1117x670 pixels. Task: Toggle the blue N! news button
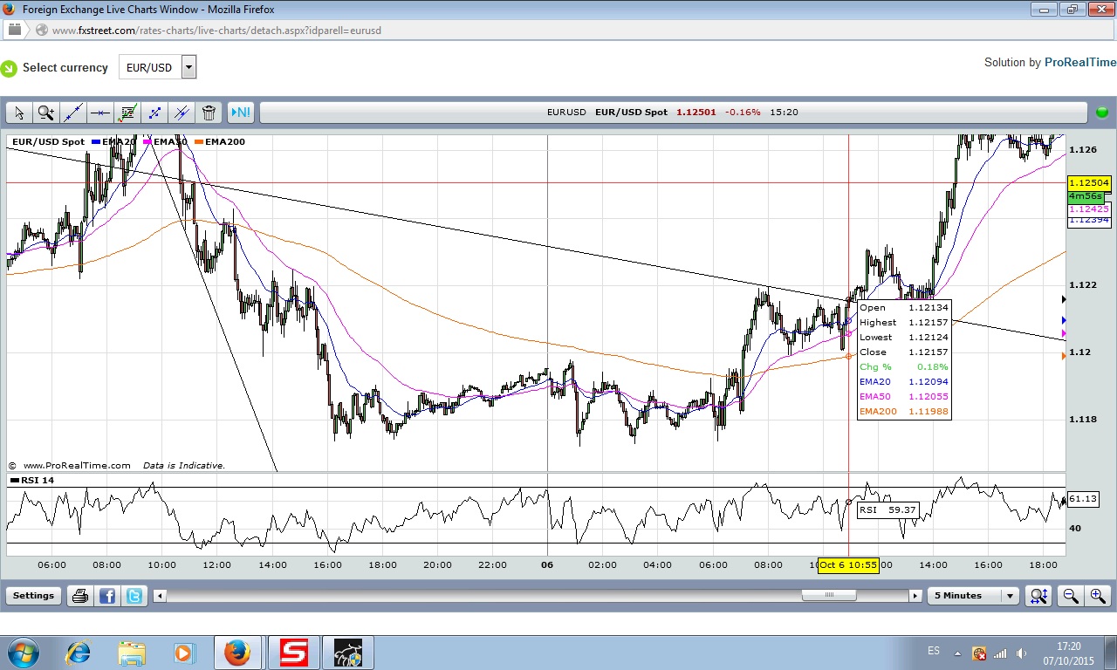pos(240,113)
